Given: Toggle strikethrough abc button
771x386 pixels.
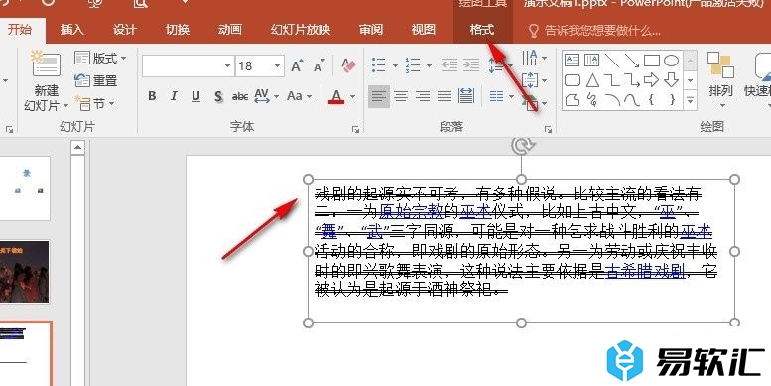Looking at the screenshot, I should (240, 96).
